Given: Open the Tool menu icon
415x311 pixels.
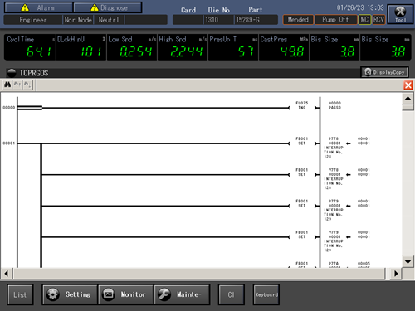Looking at the screenshot, I should pyautogui.click(x=400, y=14).
